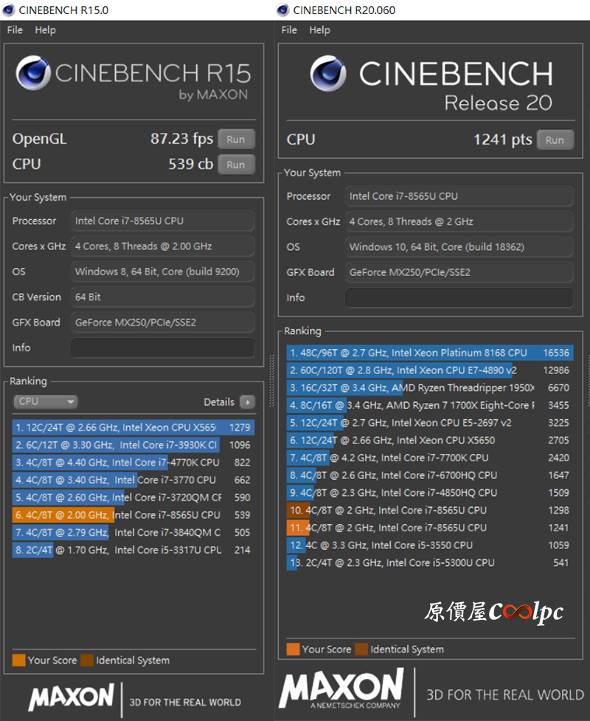590x721 pixels.
Task: Select R15 ranking row i7-8565U score 539
Action: pyautogui.click(x=133, y=514)
